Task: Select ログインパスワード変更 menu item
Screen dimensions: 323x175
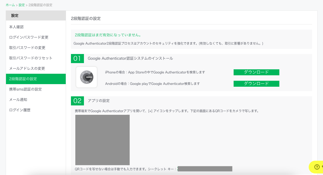Action: (x=36, y=37)
